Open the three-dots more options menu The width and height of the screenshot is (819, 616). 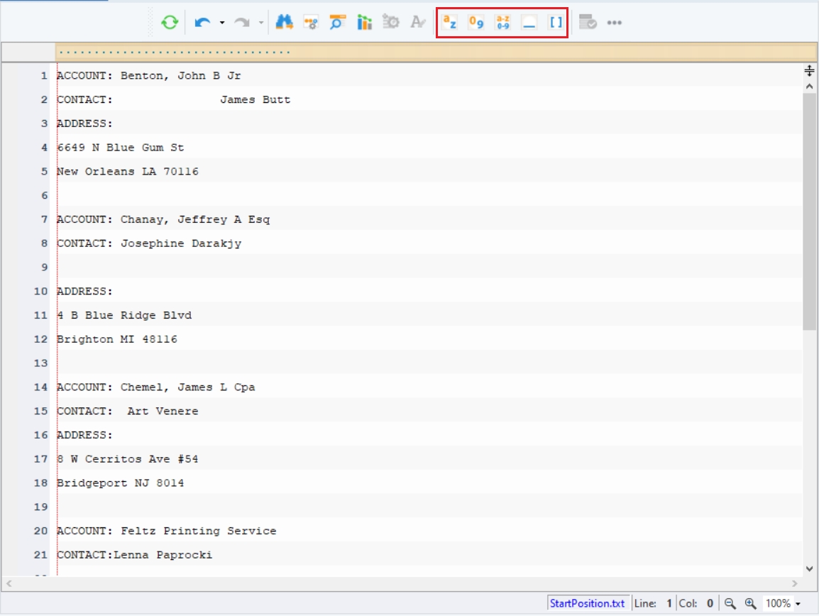click(615, 23)
